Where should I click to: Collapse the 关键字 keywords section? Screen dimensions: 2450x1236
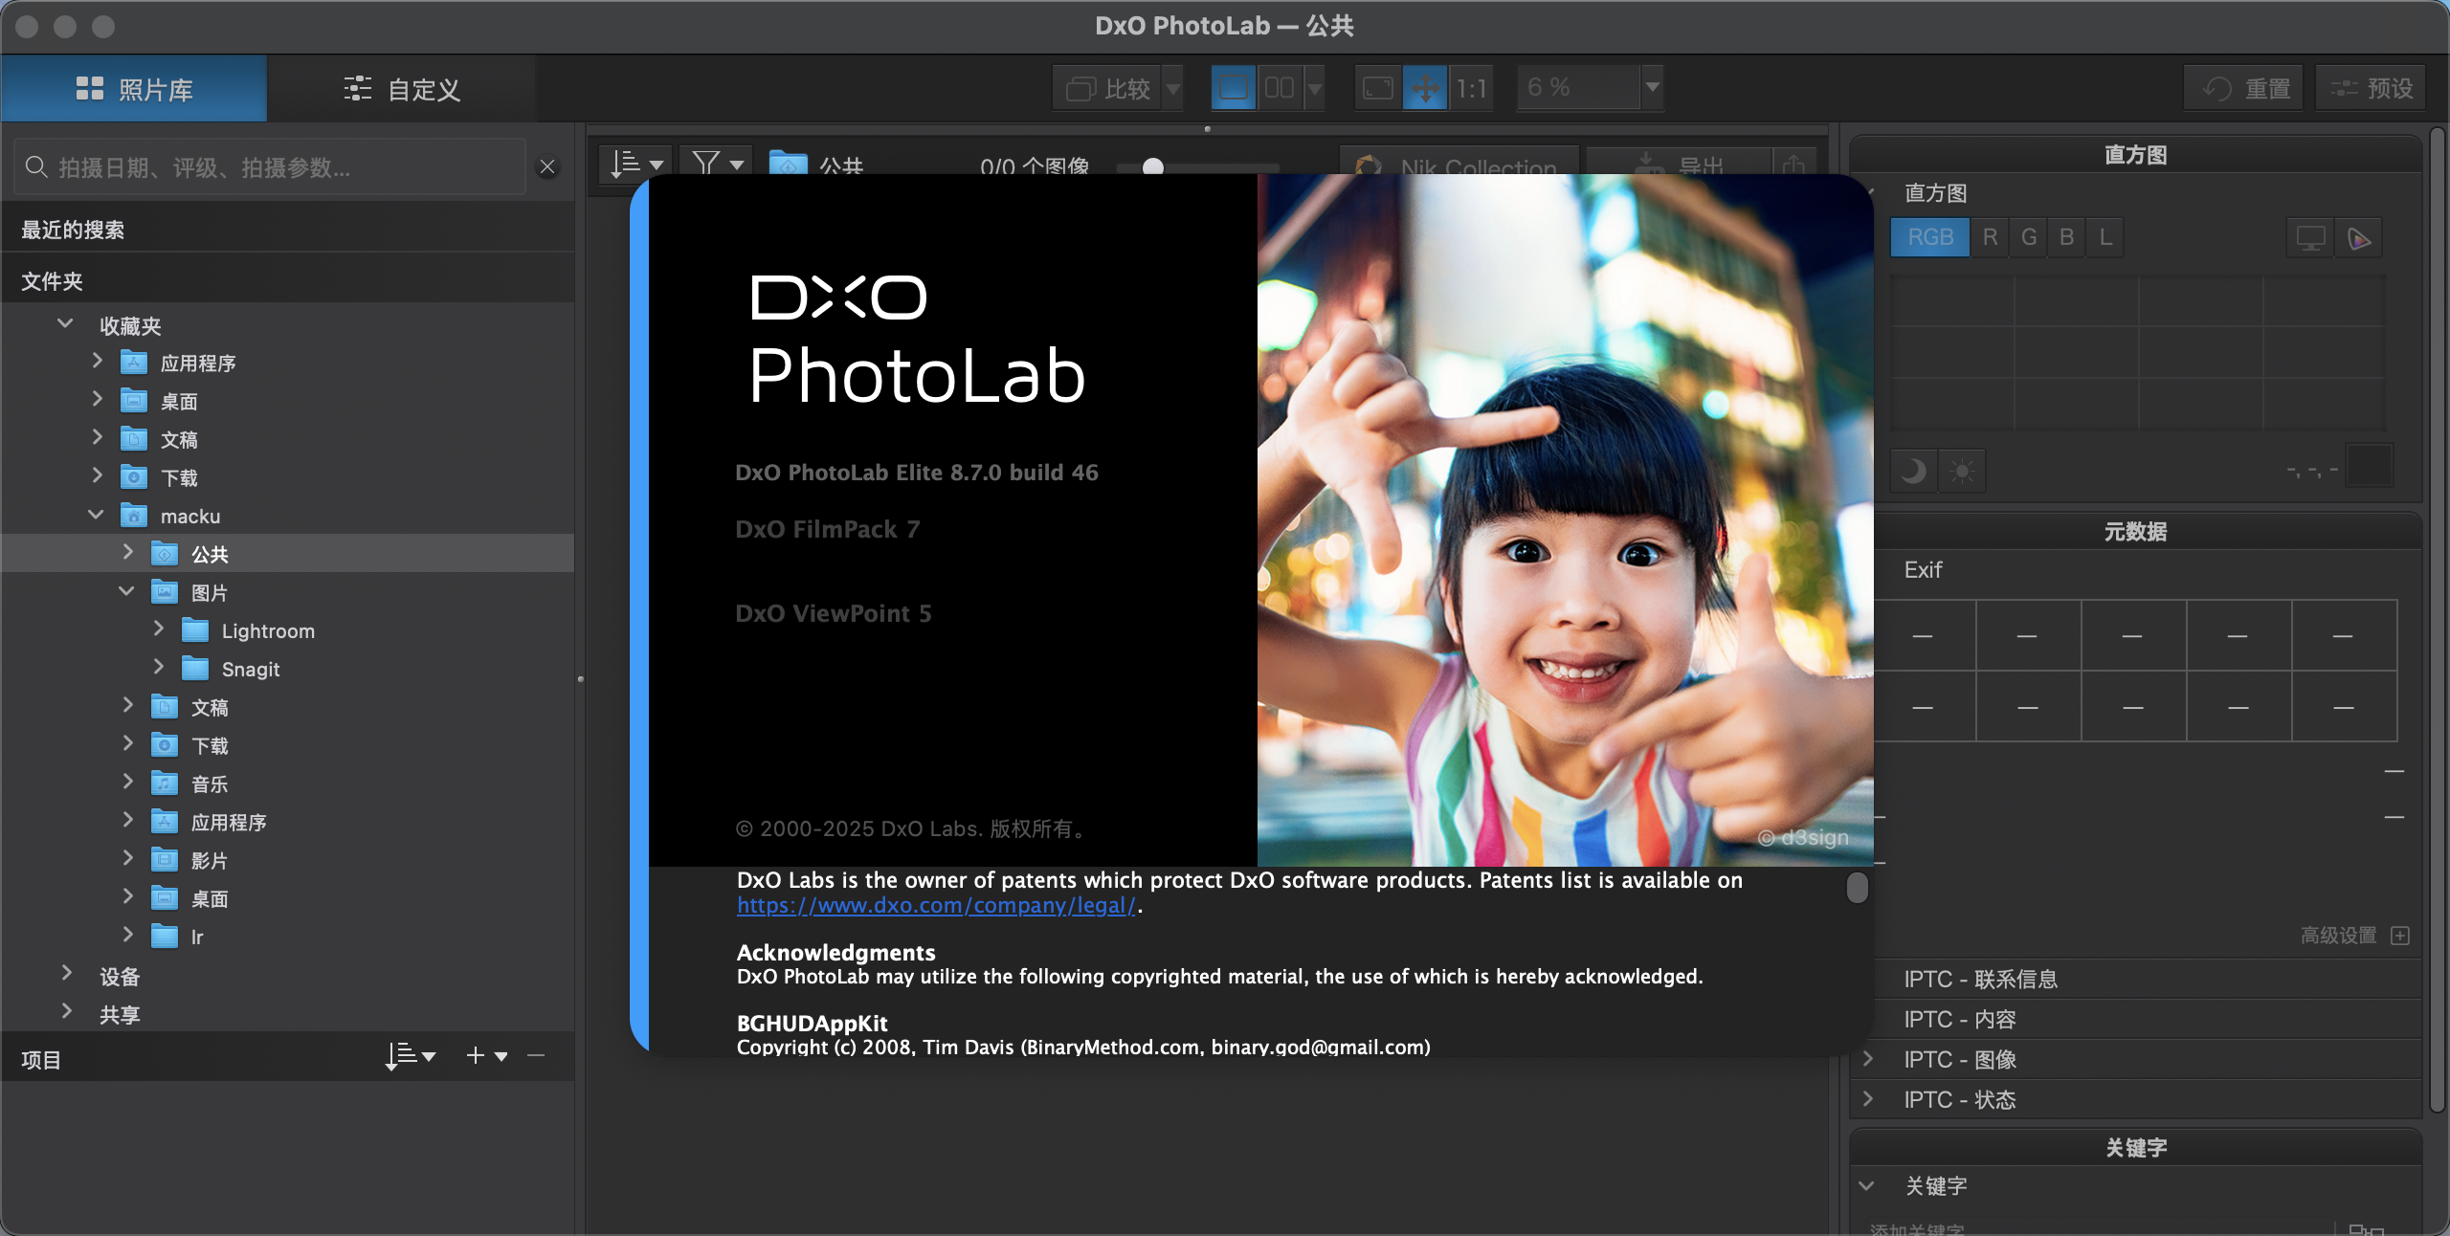point(1866,1185)
